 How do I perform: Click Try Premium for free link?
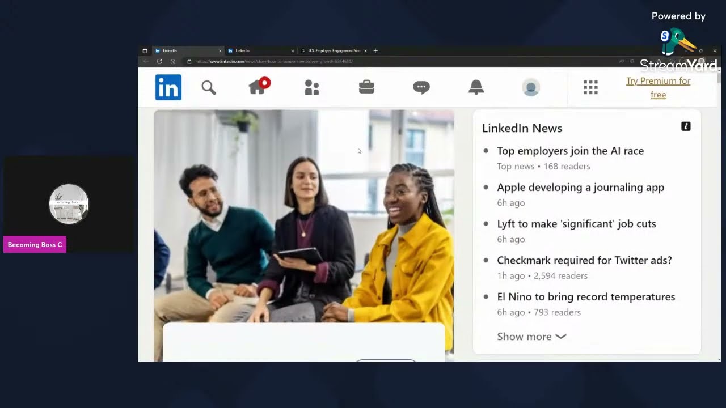pos(658,88)
